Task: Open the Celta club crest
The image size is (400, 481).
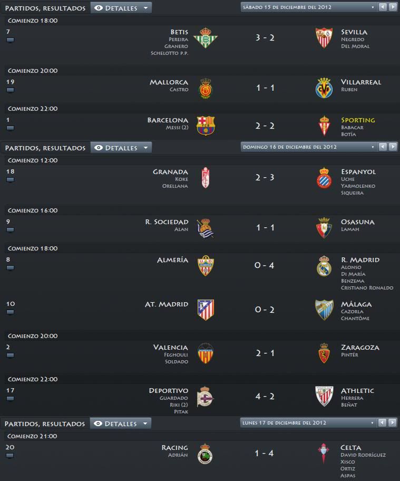Action: (324, 454)
